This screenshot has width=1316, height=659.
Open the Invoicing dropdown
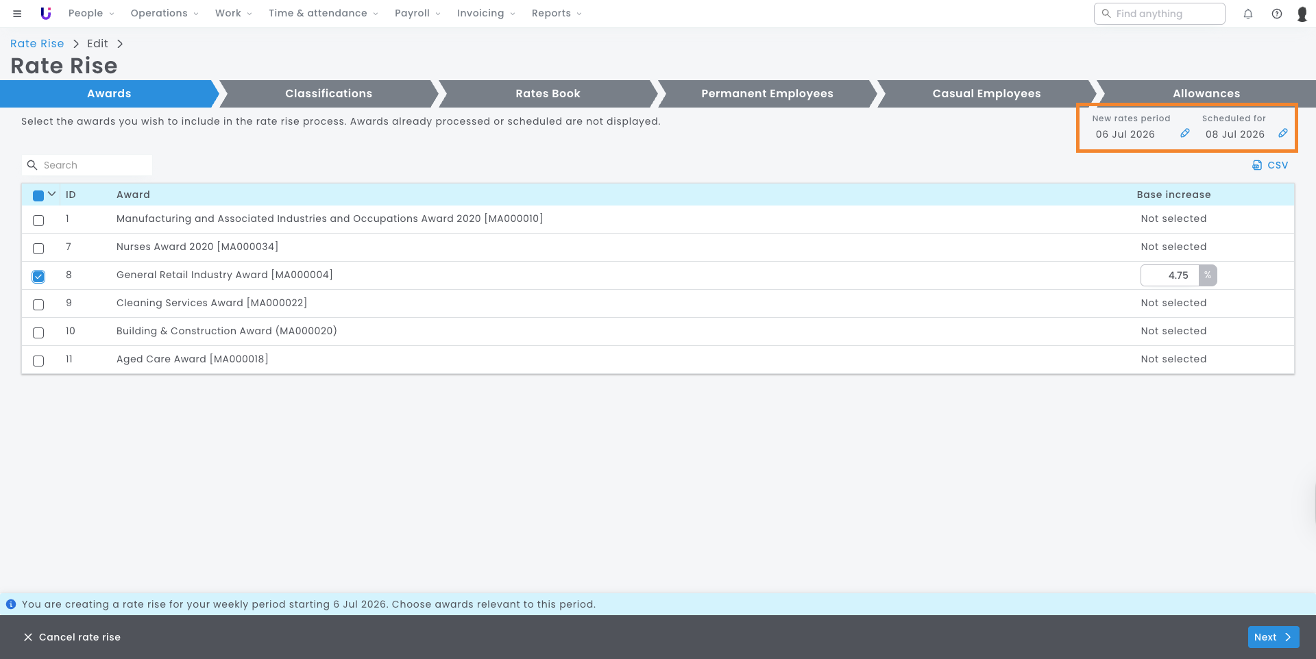[486, 14]
